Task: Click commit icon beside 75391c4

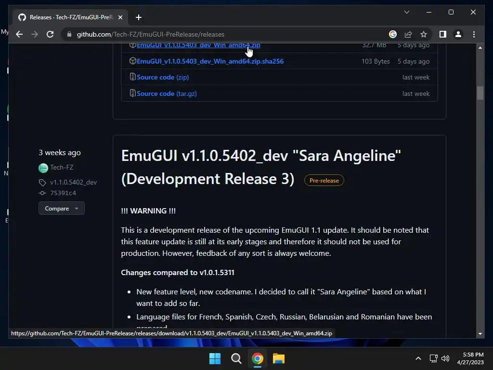Action: coord(42,193)
